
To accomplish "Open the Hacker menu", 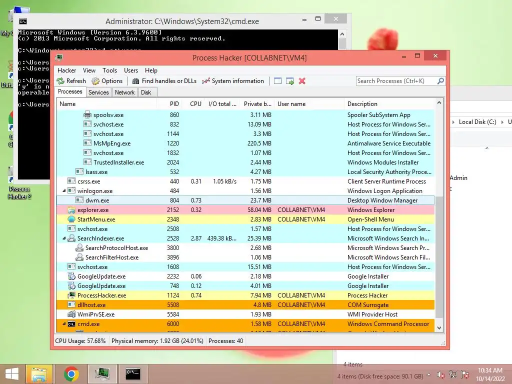I will click(66, 70).
